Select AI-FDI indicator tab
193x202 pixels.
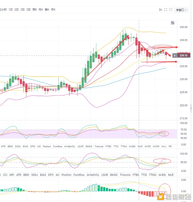(x=156, y=146)
